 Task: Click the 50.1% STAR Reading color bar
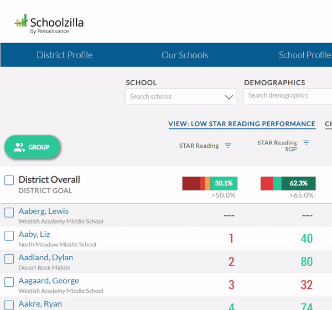(x=210, y=183)
